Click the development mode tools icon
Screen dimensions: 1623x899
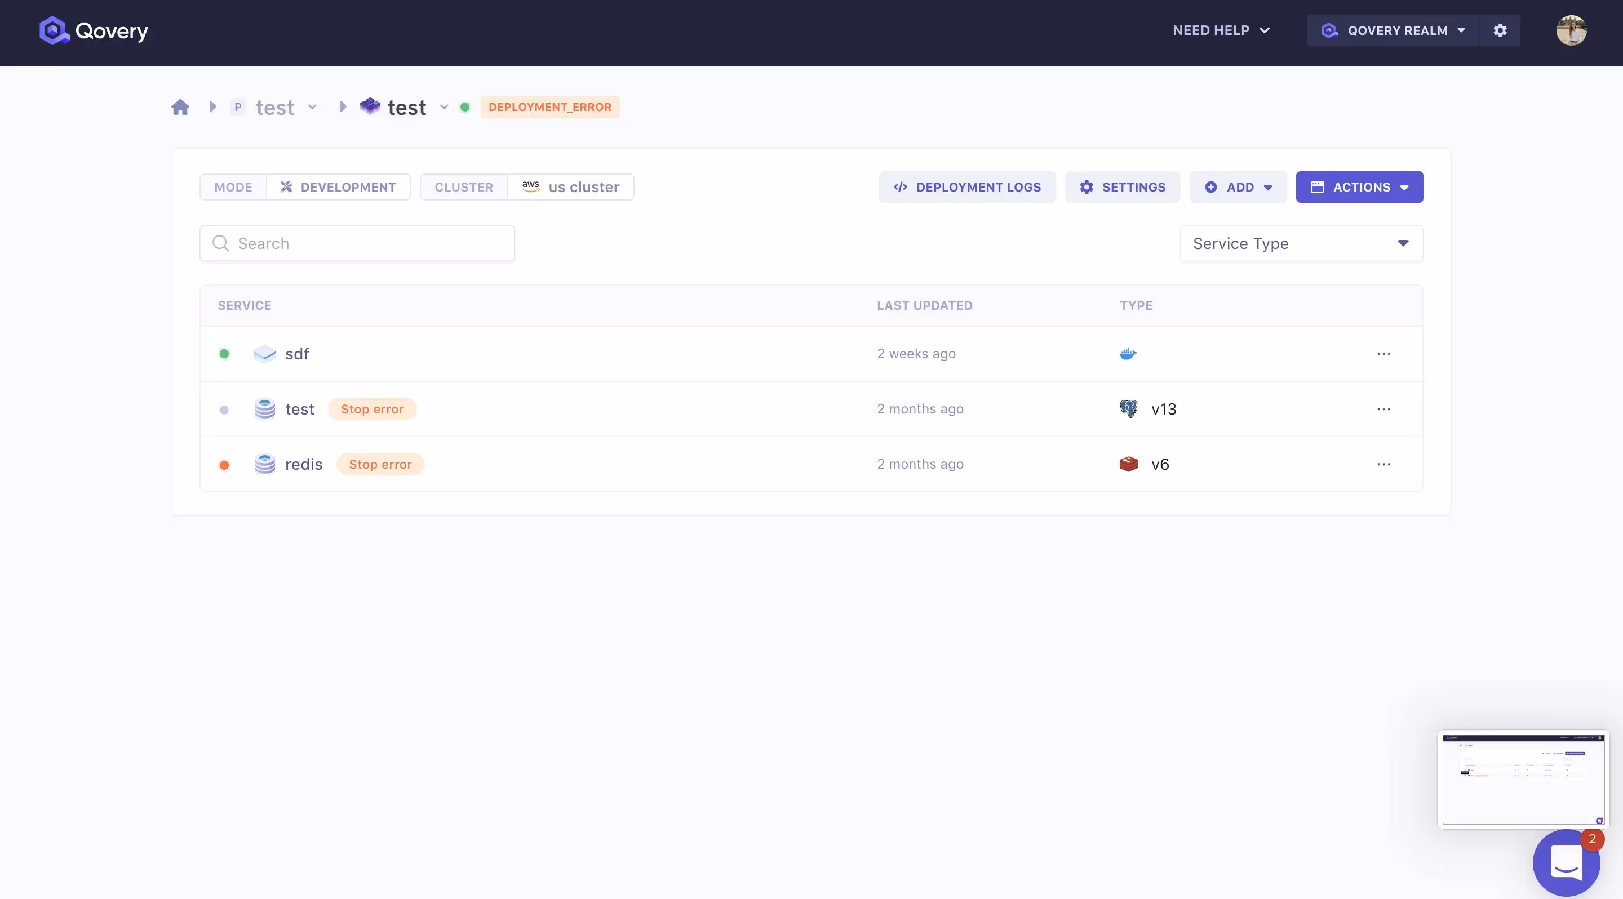click(x=286, y=186)
